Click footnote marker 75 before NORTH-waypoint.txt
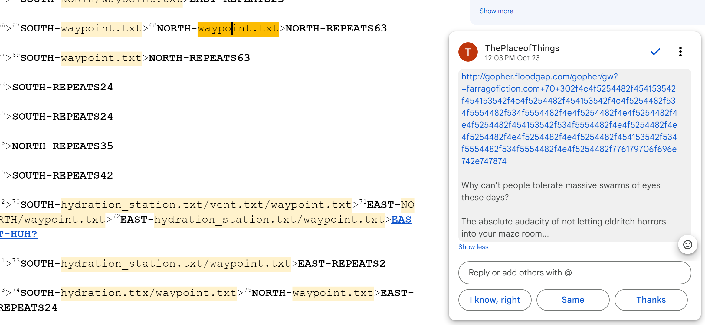 click(248, 290)
